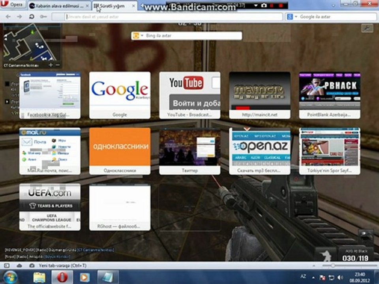
Task: Open the taskbar clock showing 23:40
Action: (x=360, y=277)
